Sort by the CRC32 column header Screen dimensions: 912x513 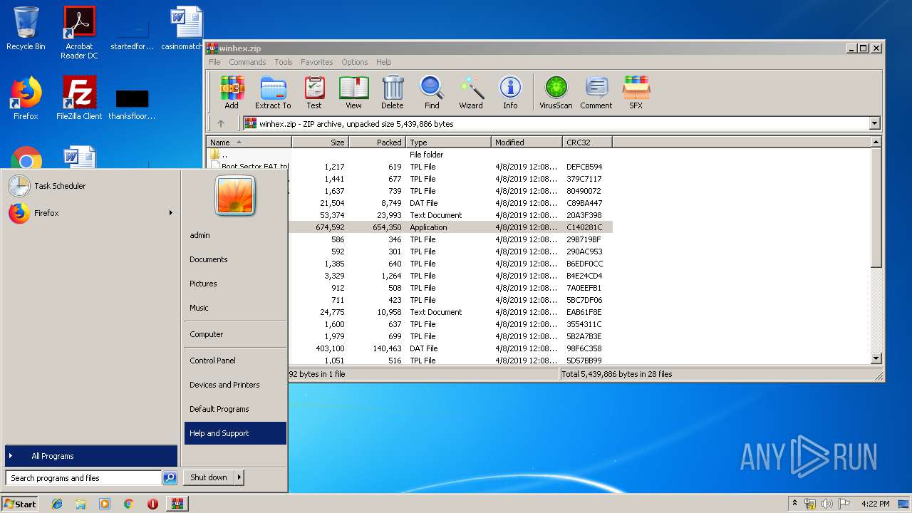587,142
